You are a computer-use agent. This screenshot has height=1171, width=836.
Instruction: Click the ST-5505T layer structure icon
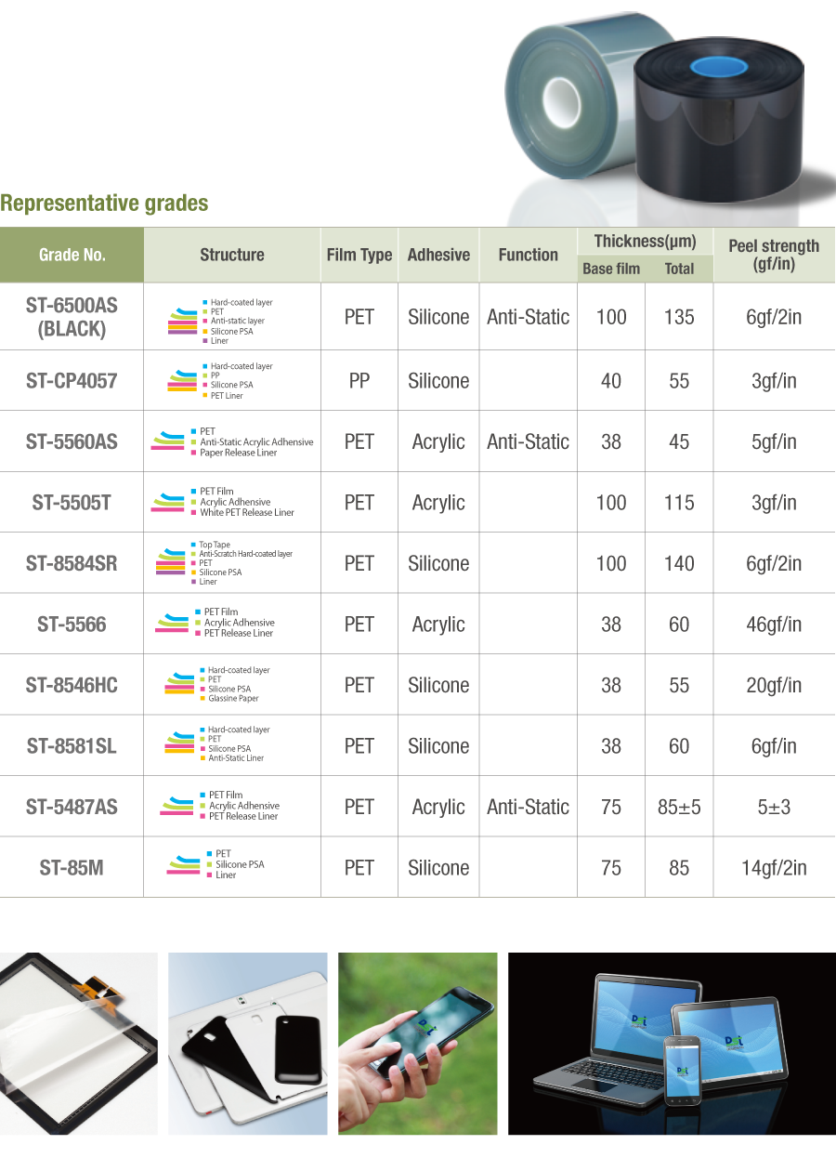(x=167, y=503)
